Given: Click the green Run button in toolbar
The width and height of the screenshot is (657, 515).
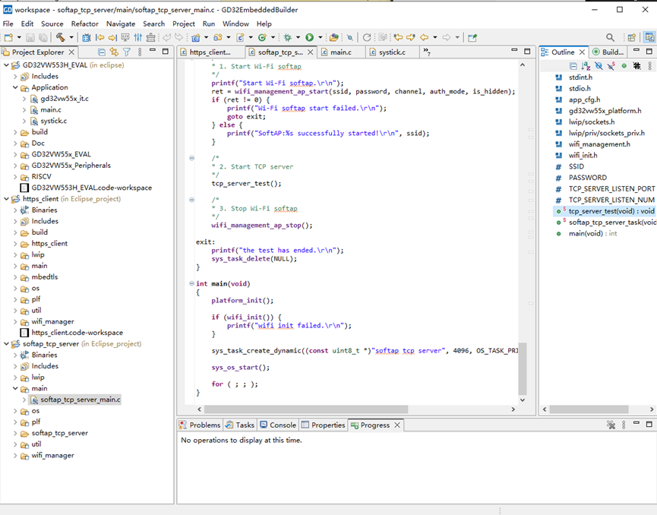Looking at the screenshot, I should coord(309,37).
